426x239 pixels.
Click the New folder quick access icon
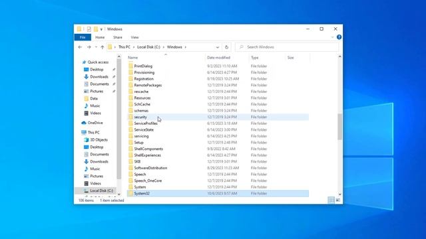96,29
